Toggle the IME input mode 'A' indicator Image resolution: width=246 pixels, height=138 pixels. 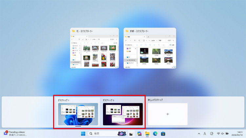205,134
